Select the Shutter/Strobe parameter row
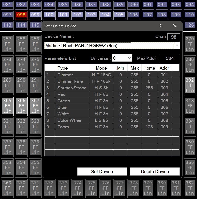Viewport: 197px width, 199px height. 72,88
